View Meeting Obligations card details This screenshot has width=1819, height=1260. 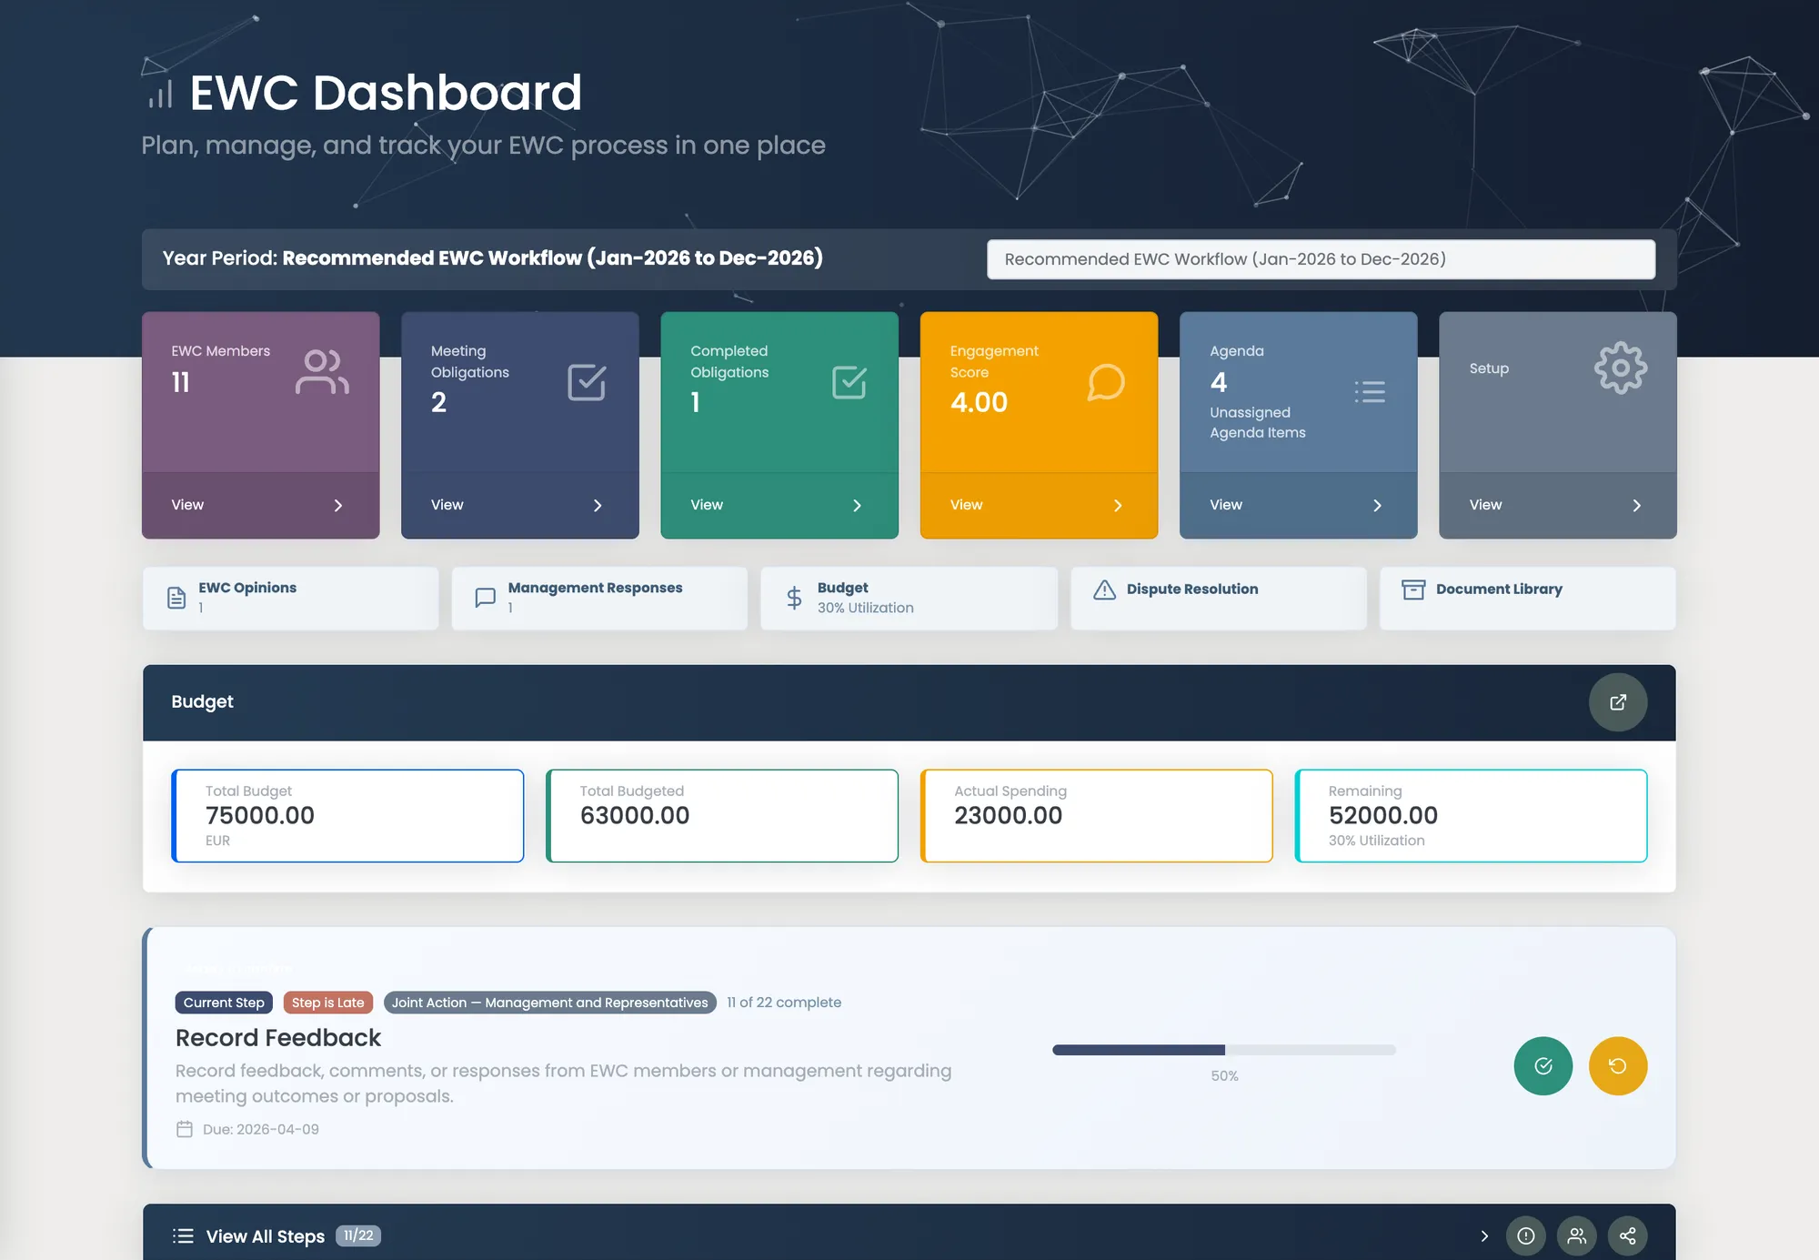[520, 505]
